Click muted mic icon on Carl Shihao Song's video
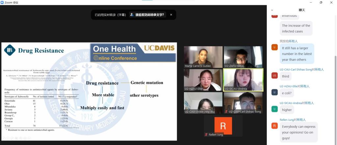Screen dimensions: 337x145 226,112
